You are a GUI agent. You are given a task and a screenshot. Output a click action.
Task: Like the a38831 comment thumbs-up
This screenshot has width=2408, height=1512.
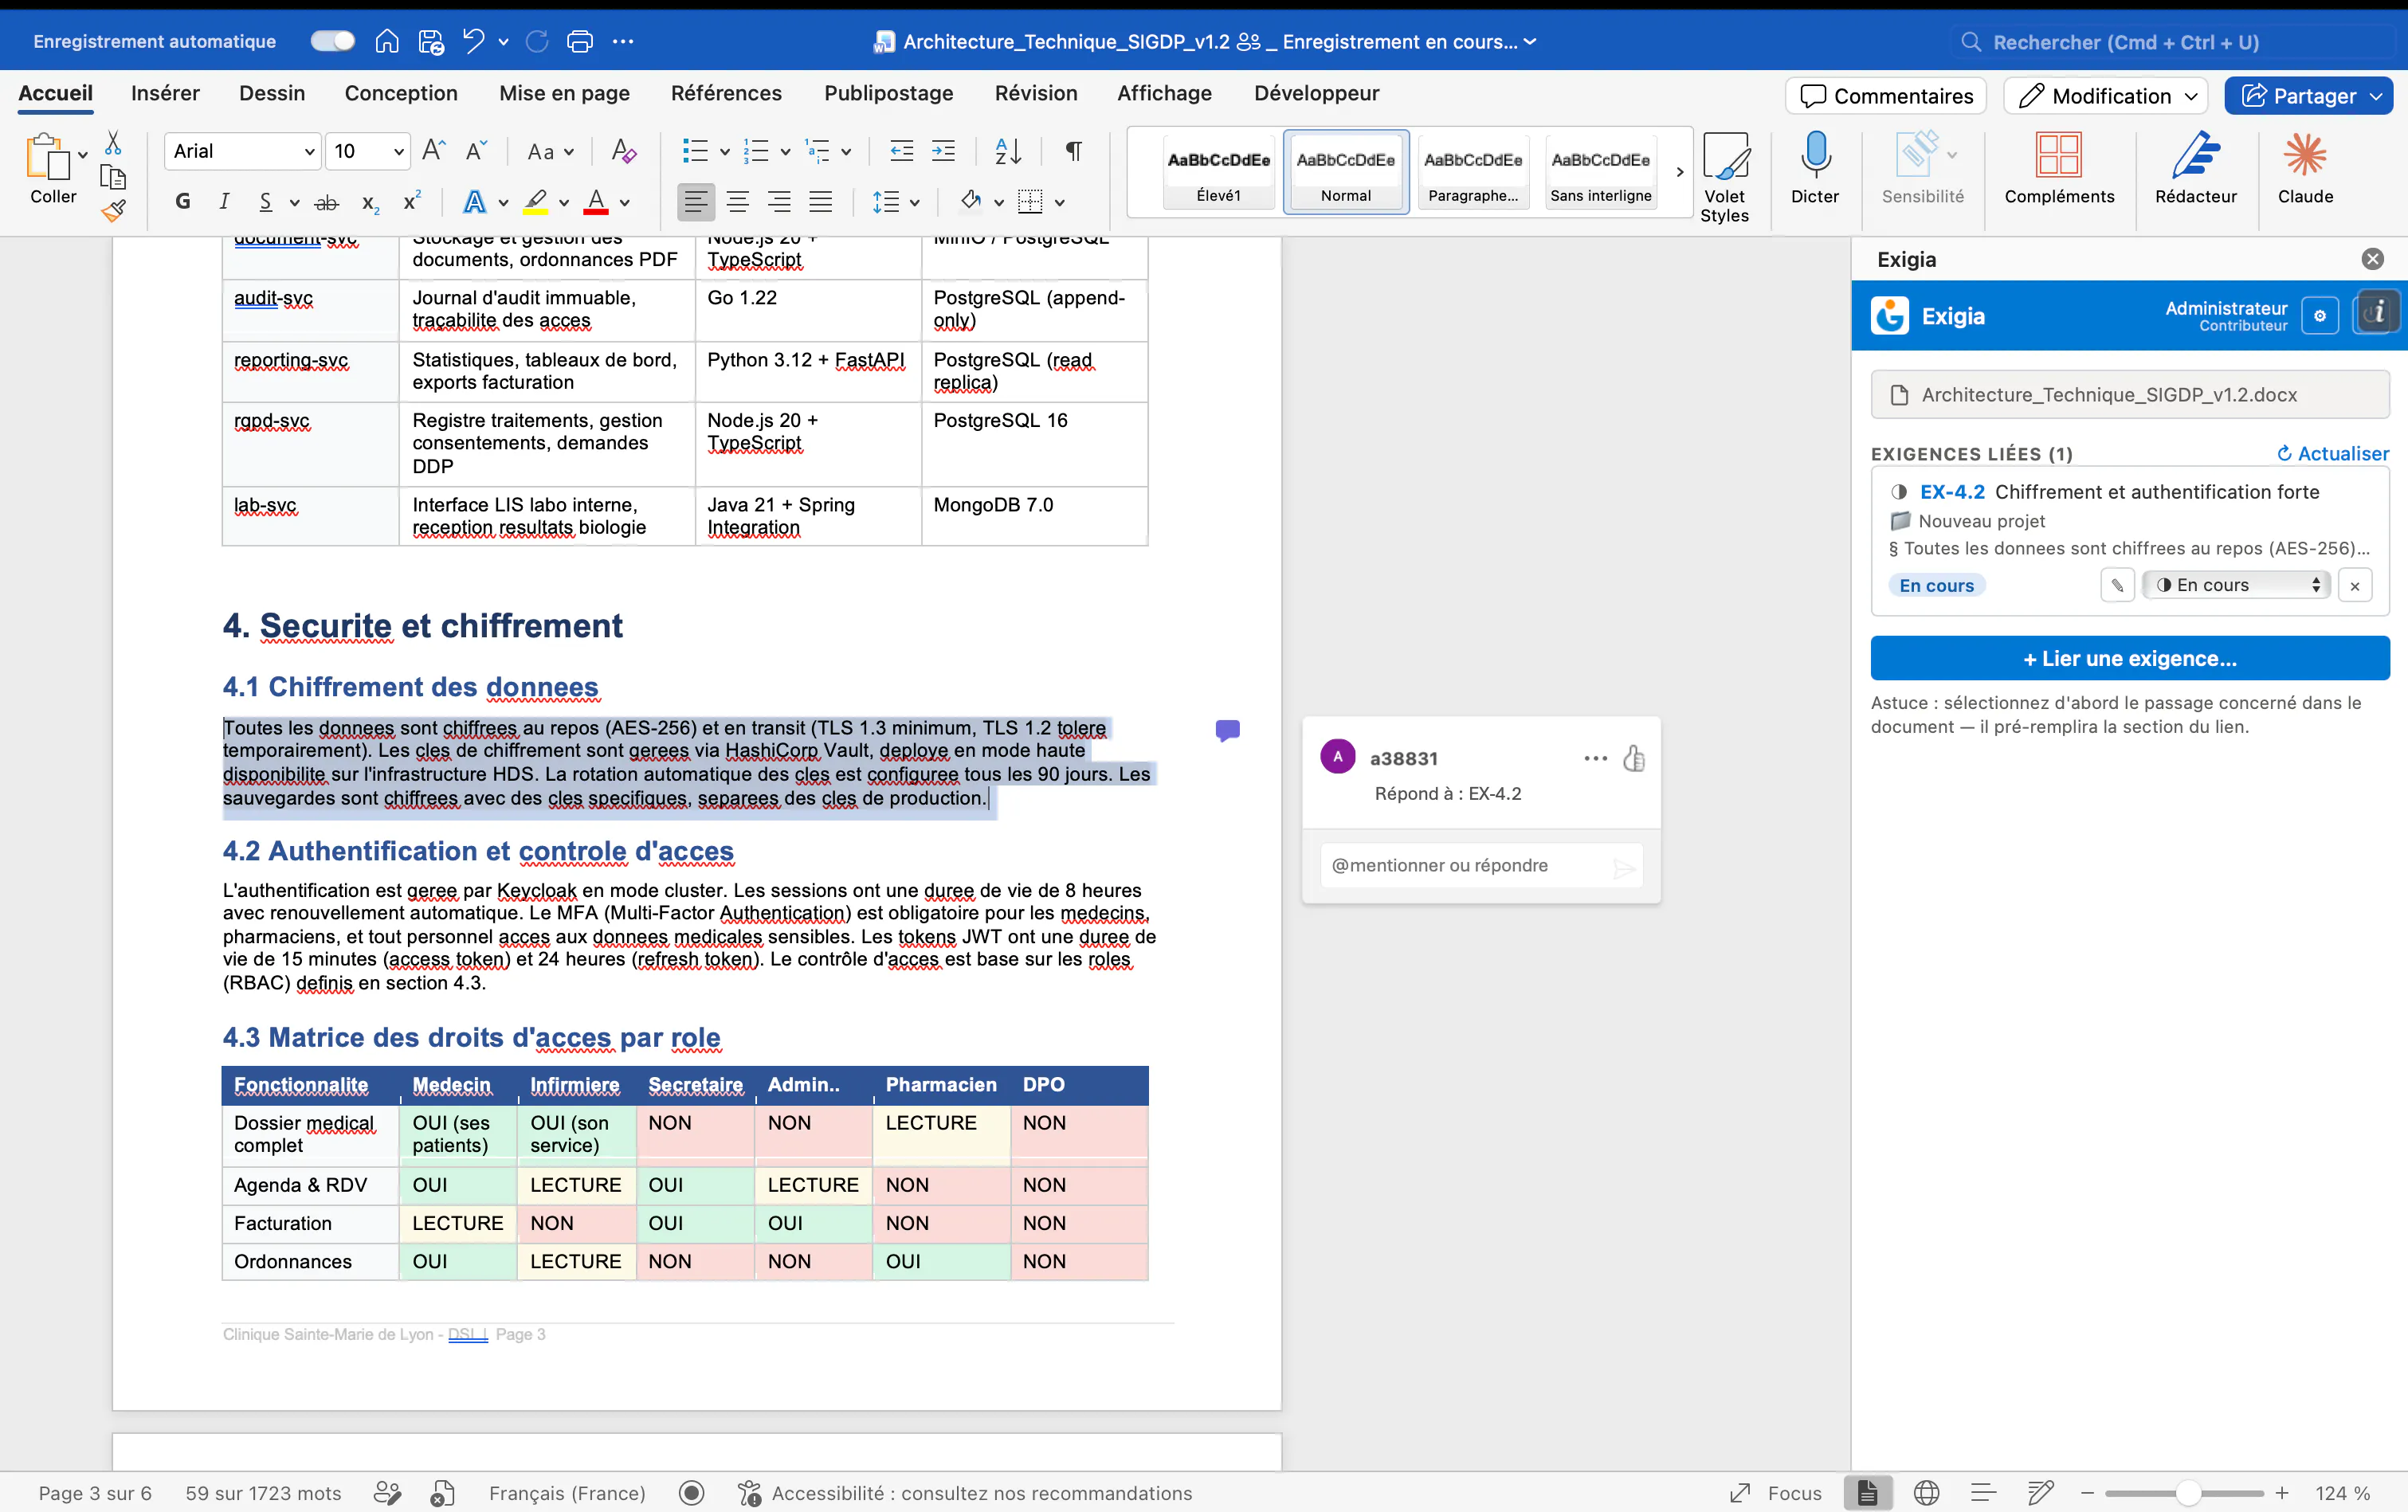point(1633,758)
